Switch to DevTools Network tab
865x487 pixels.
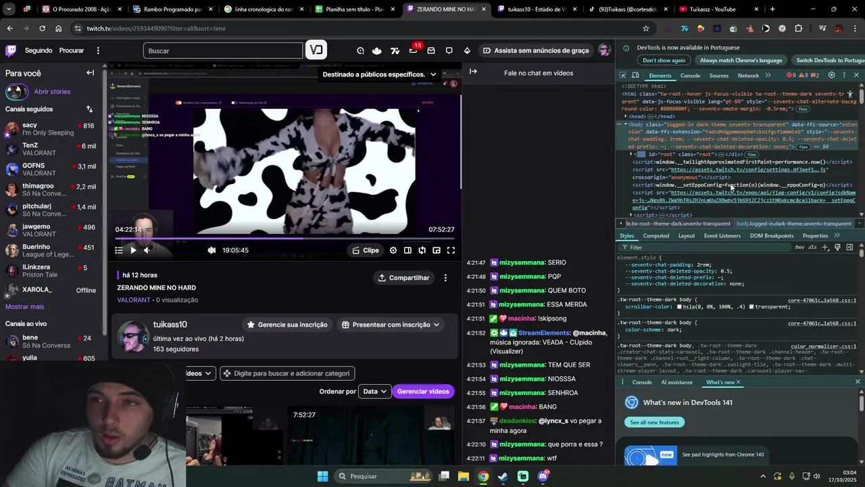pyautogui.click(x=748, y=76)
